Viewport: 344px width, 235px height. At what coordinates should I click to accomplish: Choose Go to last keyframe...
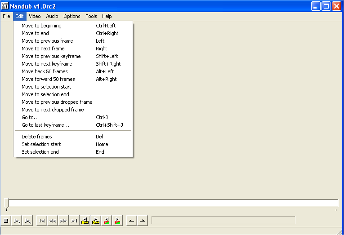coord(73,125)
